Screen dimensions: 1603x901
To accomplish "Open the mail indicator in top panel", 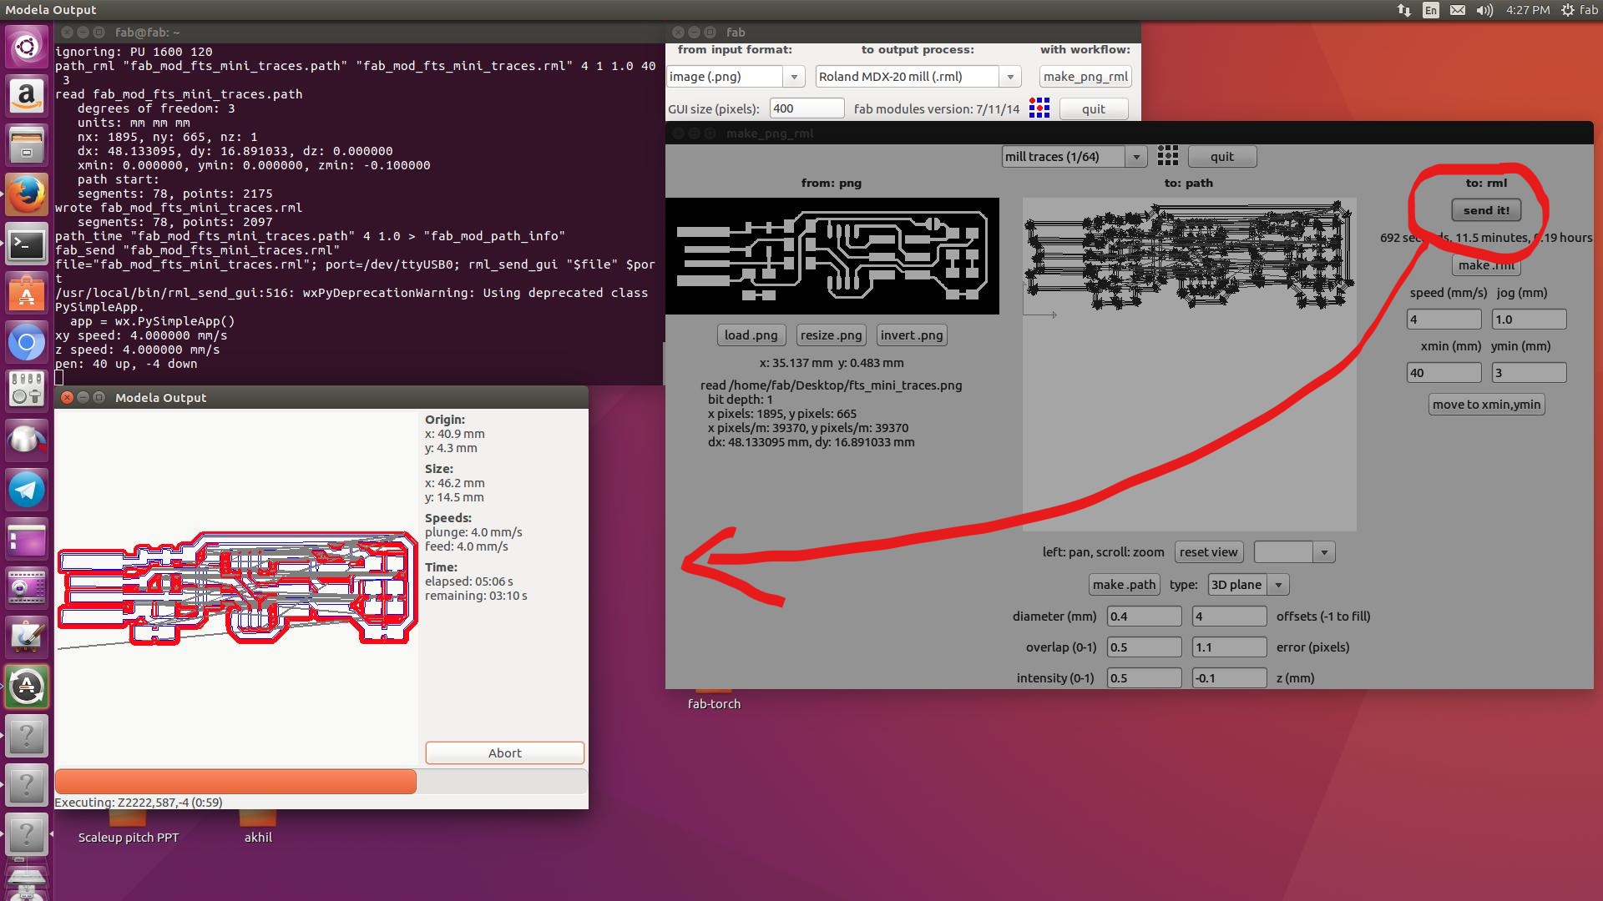I will coord(1457,10).
